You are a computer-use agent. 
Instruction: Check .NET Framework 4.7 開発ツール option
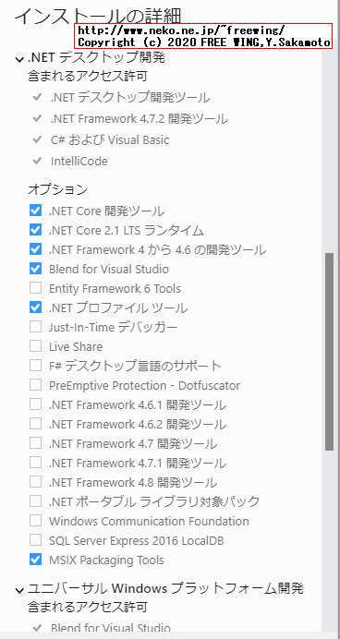[35, 443]
